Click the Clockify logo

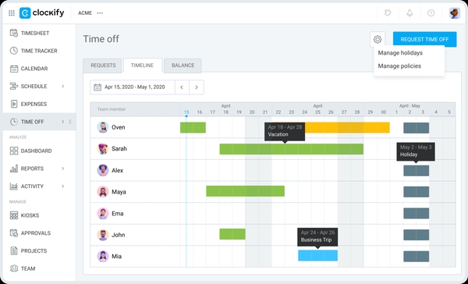coord(42,12)
